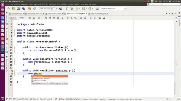The image size is (181, 101).
Task: Close the PersonasControl.java tab
Action: (x=87, y=13)
